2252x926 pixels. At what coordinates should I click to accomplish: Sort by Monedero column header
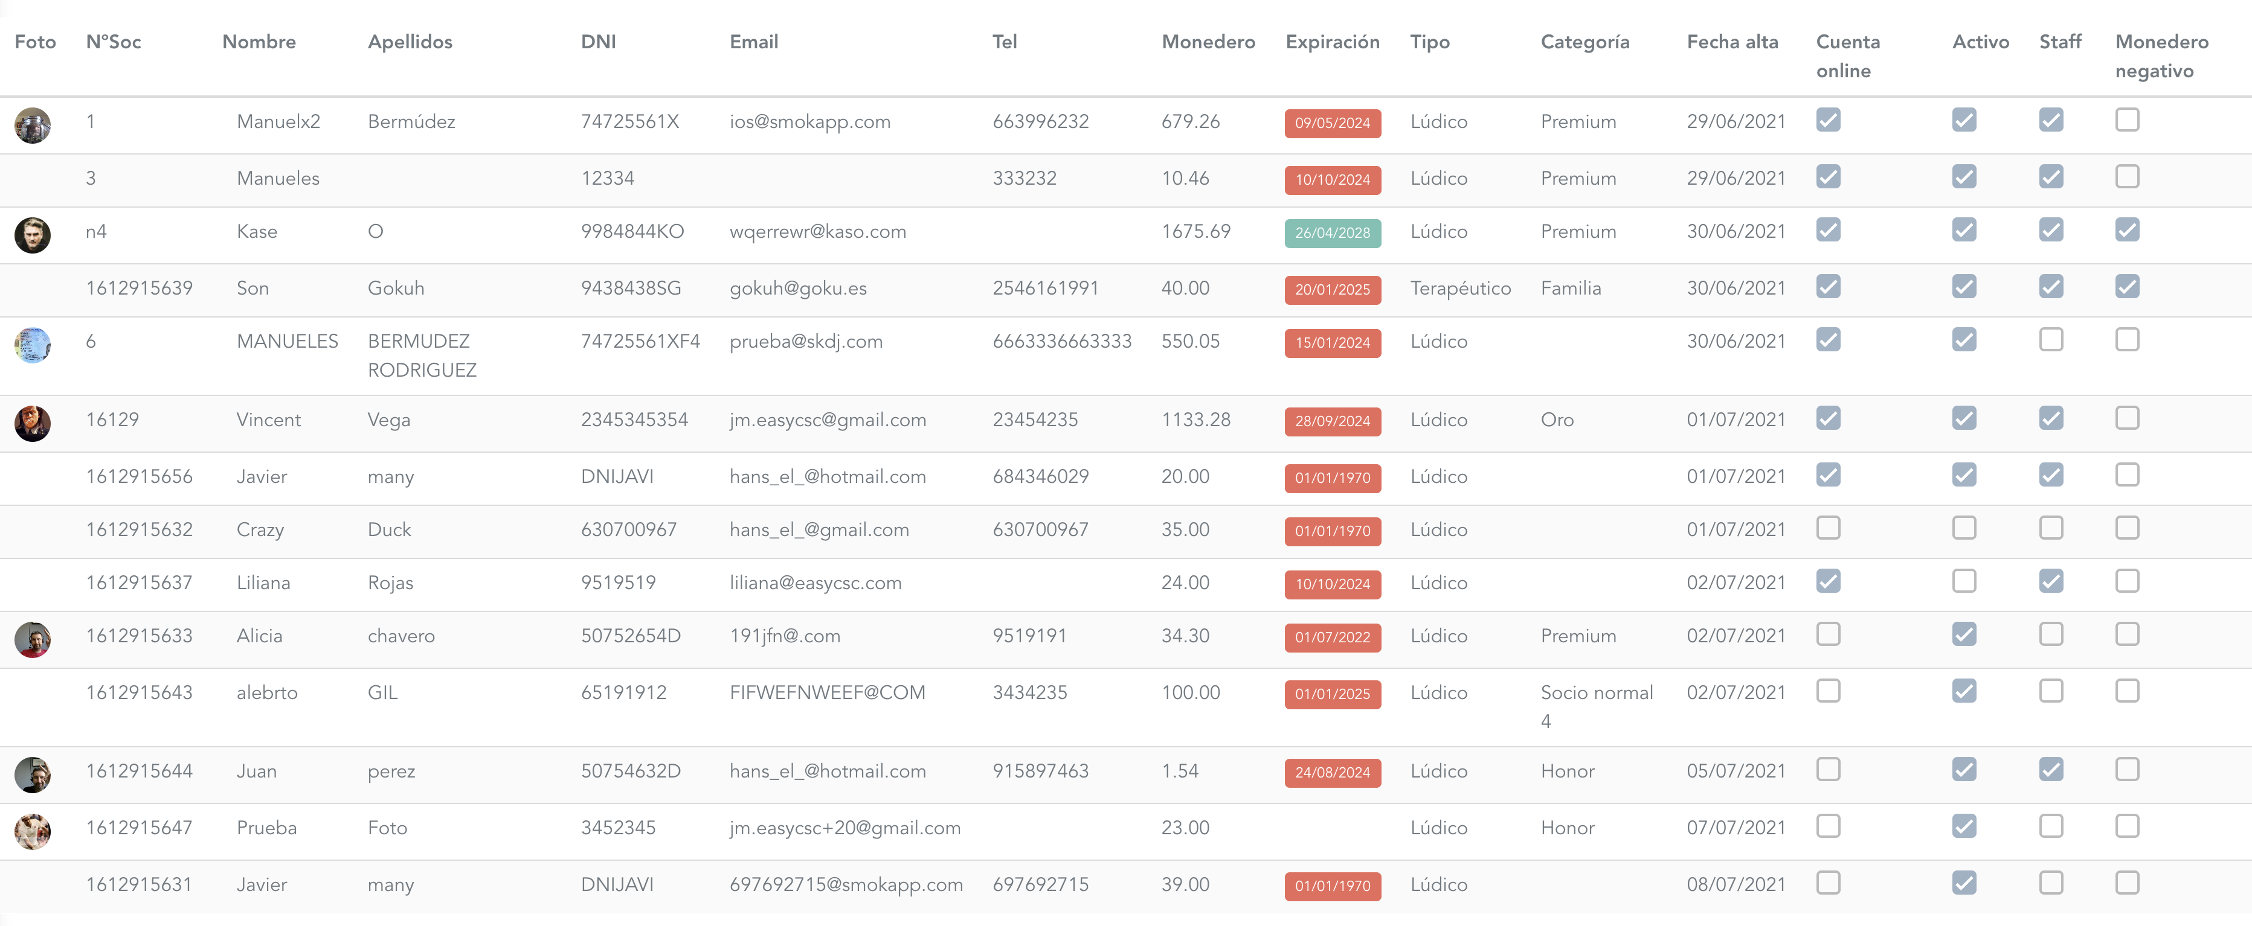coord(1208,42)
